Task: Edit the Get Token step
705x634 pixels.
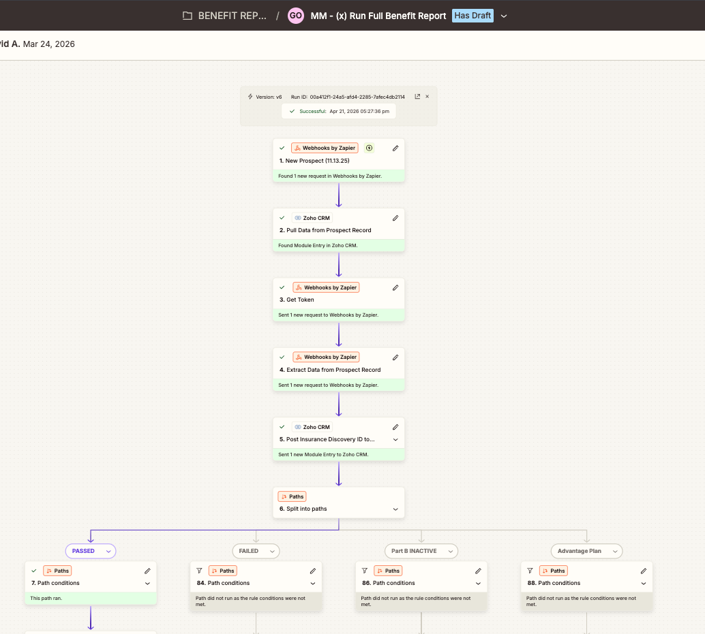Action: [x=395, y=287]
